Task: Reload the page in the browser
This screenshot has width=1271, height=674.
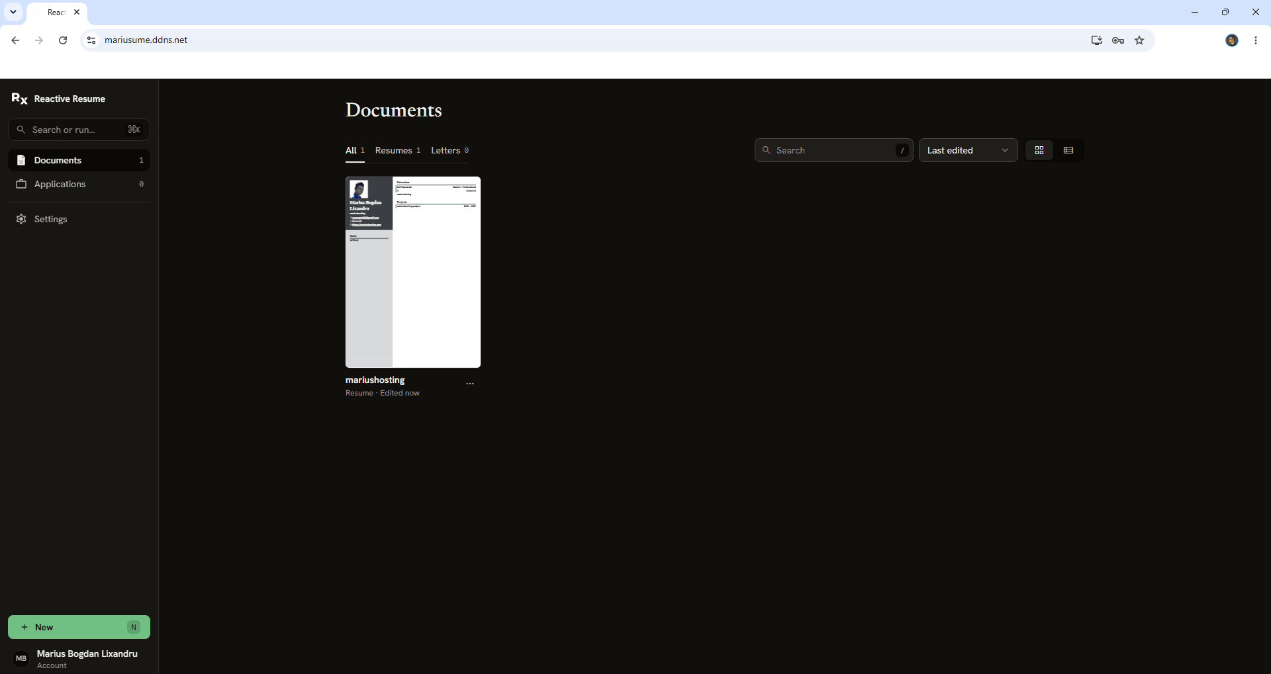Action: tap(63, 40)
